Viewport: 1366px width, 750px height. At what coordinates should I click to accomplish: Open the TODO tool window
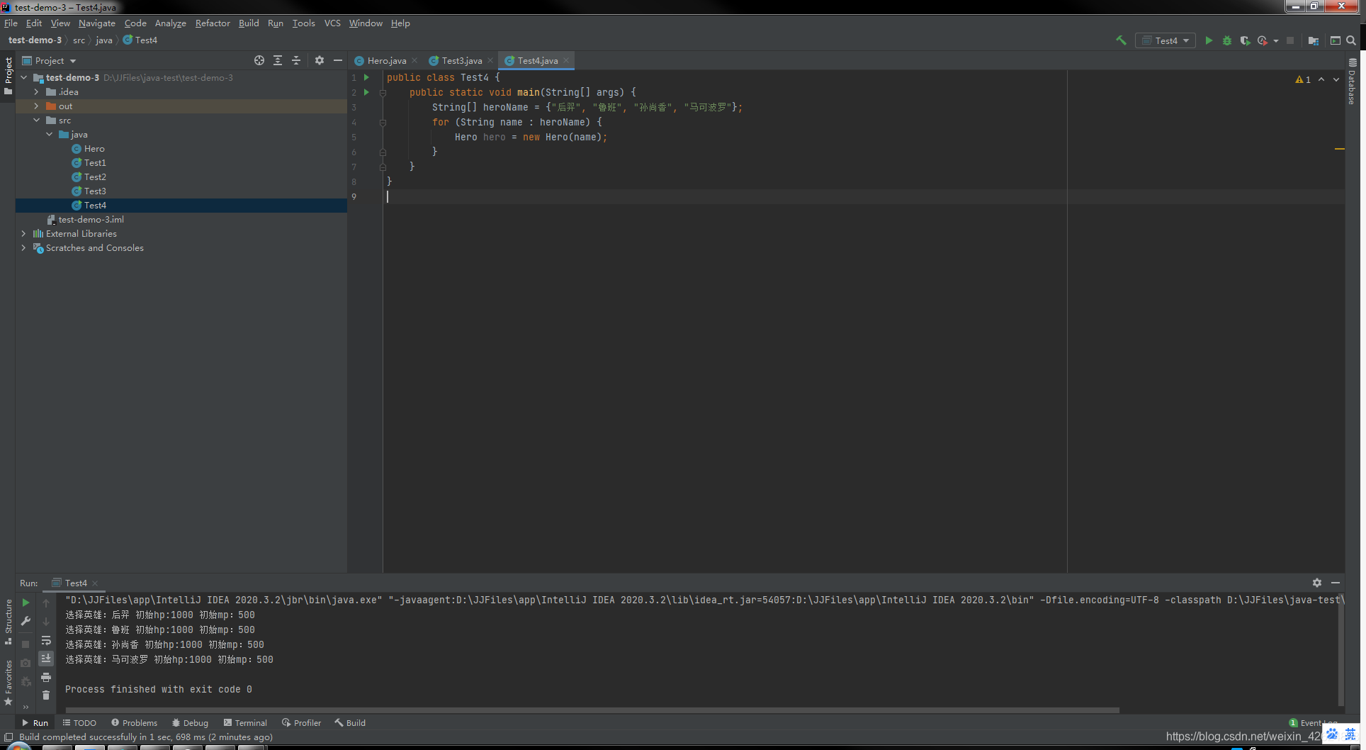[79, 723]
